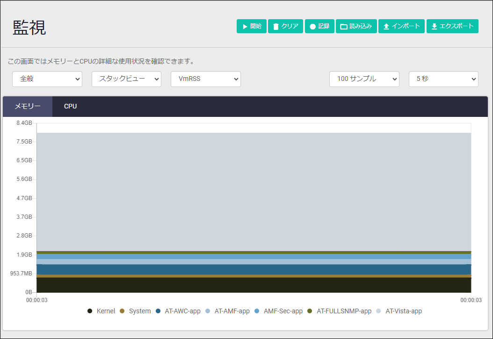Viewport: 493px width, 339px height.
Task: Open the スタックビュー view mode dropdown
Action: coord(126,79)
